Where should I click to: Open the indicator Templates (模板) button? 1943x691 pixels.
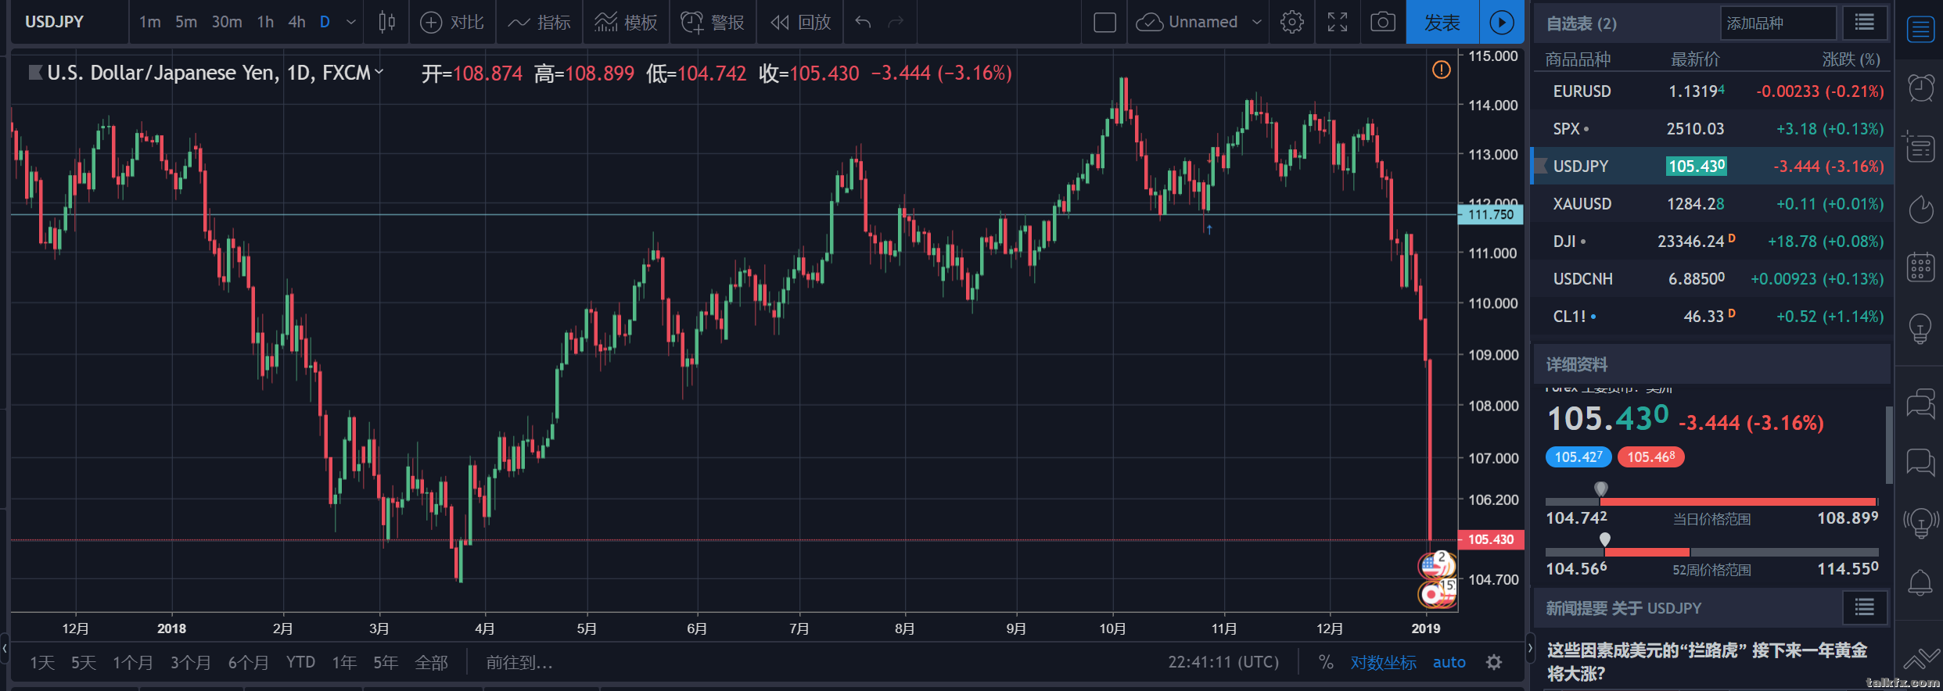626,23
